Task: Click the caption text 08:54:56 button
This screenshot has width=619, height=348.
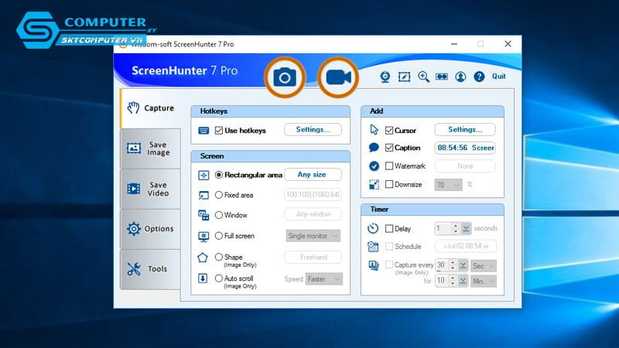Action: 465,148
